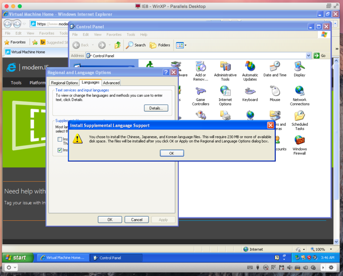Click the keyboard icon in Parallels status bar
This screenshot has height=276, width=343.
(250, 267)
